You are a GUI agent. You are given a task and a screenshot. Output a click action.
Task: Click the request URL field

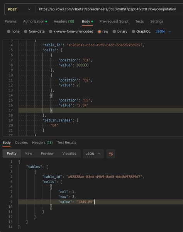coord(108,9)
